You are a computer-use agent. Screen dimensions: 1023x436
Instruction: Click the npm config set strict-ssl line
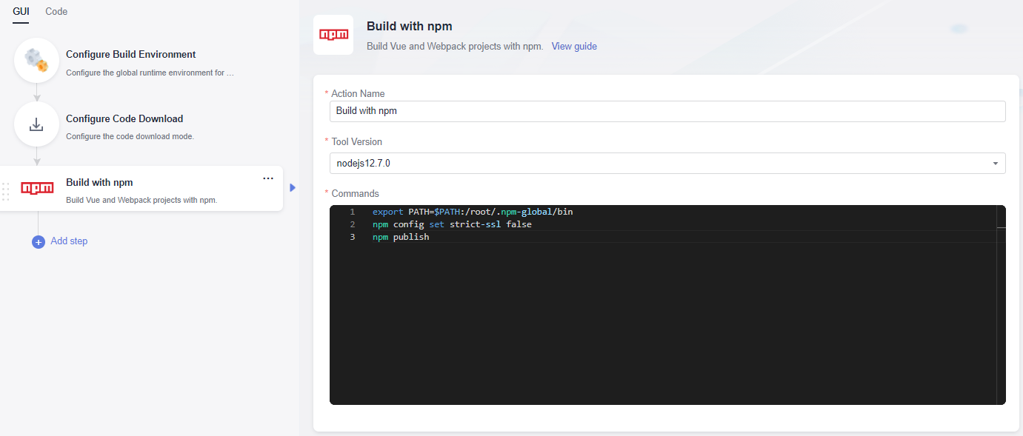(452, 224)
